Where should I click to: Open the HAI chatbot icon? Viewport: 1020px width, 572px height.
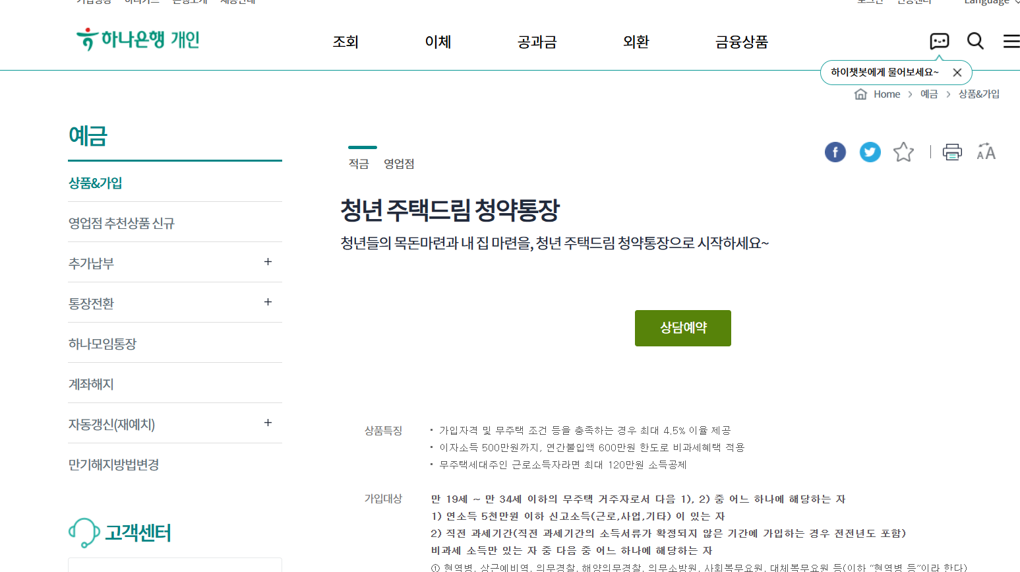pos(939,41)
